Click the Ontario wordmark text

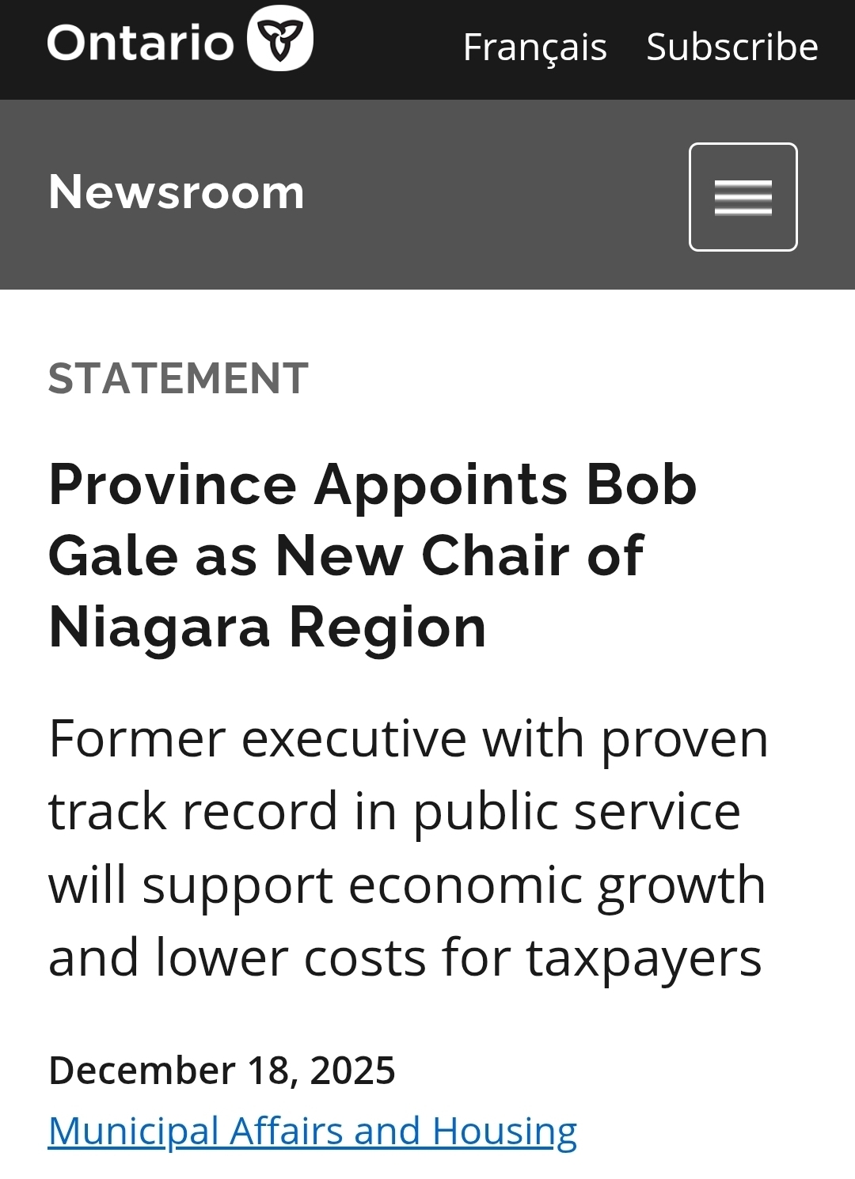click(141, 43)
